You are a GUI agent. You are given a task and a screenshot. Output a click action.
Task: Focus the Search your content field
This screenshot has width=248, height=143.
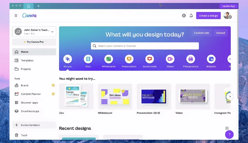[x=145, y=46]
